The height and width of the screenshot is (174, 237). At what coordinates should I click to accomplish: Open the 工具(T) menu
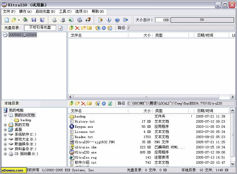[x=65, y=11]
